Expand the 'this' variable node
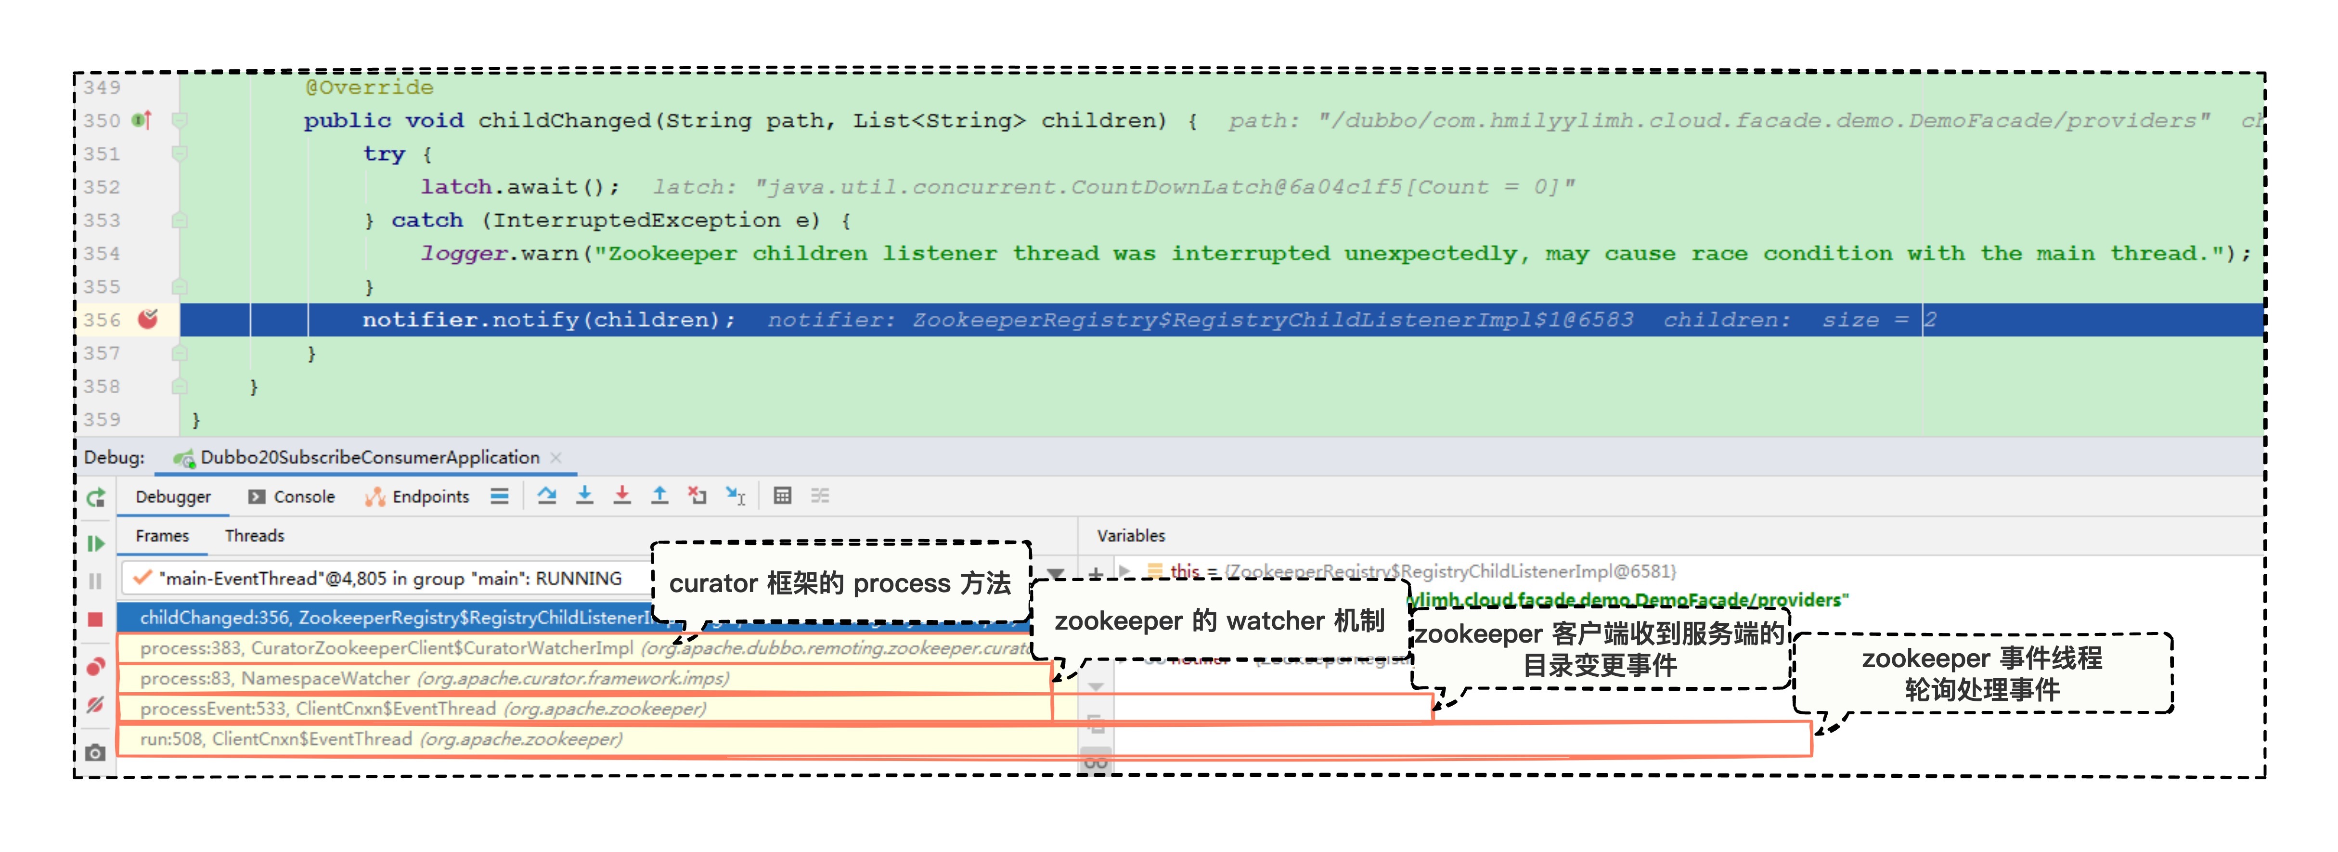The width and height of the screenshot is (2338, 852). point(1125,571)
